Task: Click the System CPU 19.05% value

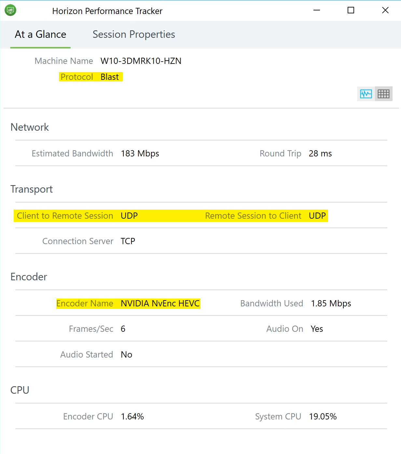Action: [323, 417]
